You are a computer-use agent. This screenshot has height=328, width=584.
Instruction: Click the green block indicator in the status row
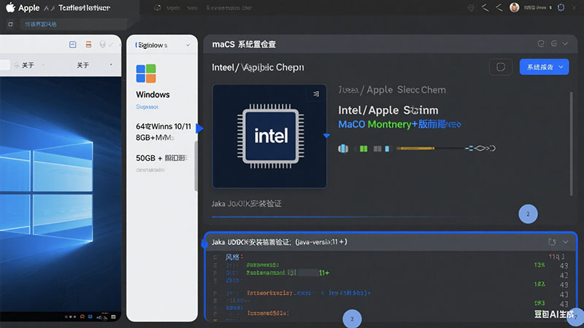(x=364, y=149)
